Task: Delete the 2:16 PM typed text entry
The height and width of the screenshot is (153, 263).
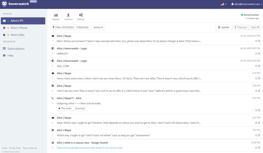Action: (x=259, y=91)
